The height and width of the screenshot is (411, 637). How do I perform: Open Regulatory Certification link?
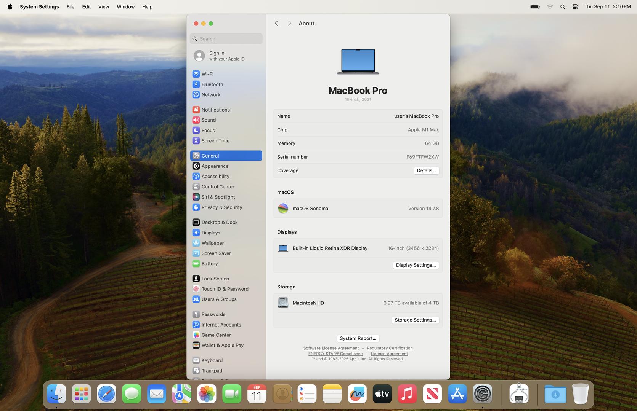point(390,348)
